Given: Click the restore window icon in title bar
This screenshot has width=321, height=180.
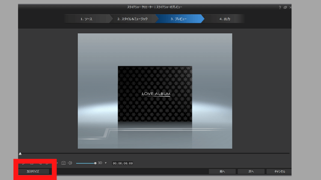Looking at the screenshot, I should tap(285, 8).
